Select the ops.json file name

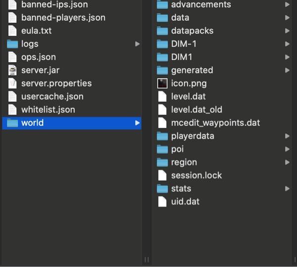(39, 57)
